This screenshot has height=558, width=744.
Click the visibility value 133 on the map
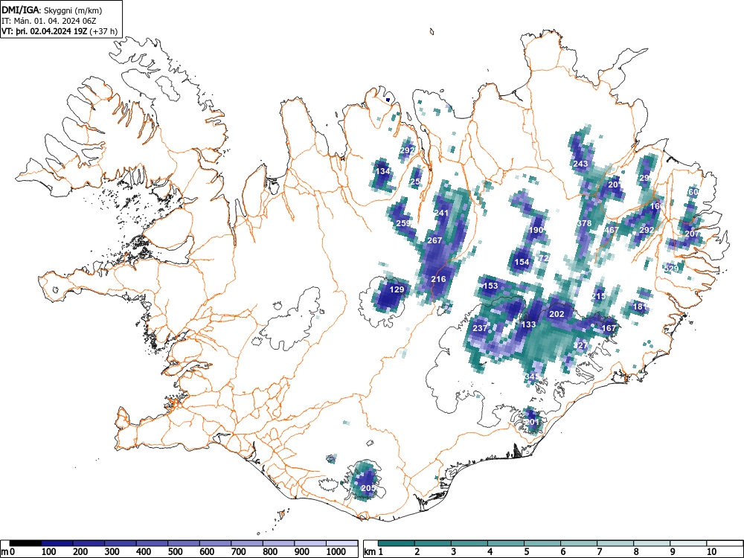coord(528,324)
